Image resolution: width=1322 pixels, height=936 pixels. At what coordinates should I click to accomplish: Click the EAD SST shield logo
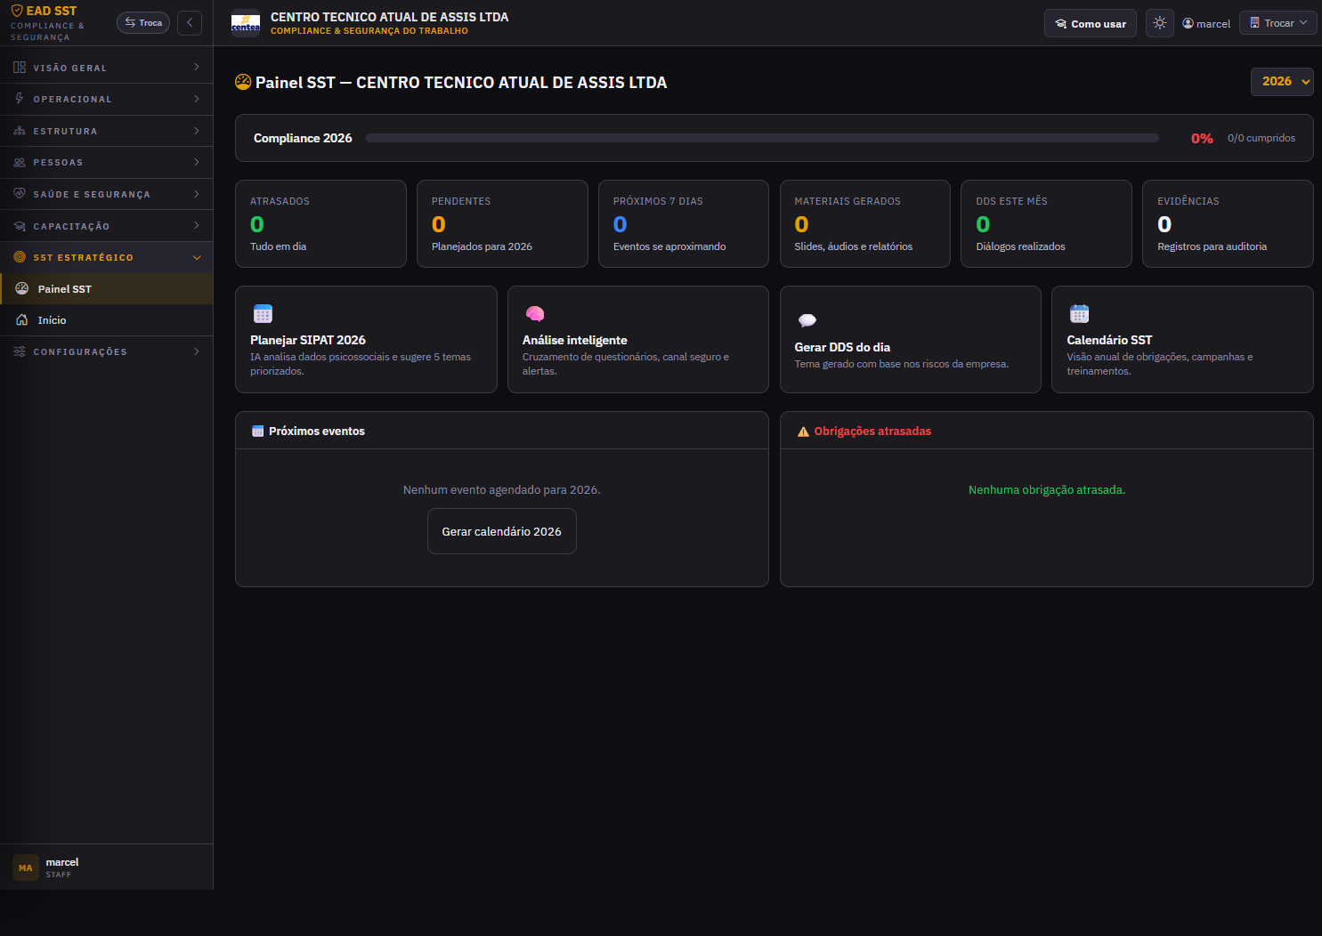pos(17,11)
